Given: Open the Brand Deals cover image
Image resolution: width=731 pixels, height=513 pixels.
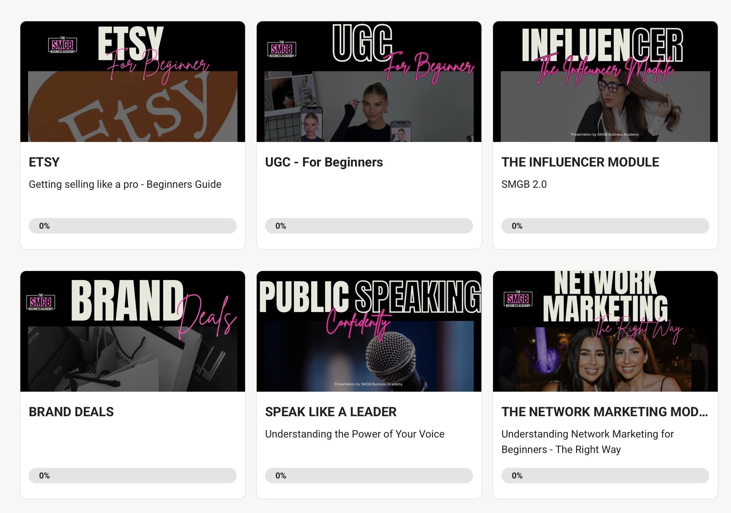Looking at the screenshot, I should (x=133, y=331).
